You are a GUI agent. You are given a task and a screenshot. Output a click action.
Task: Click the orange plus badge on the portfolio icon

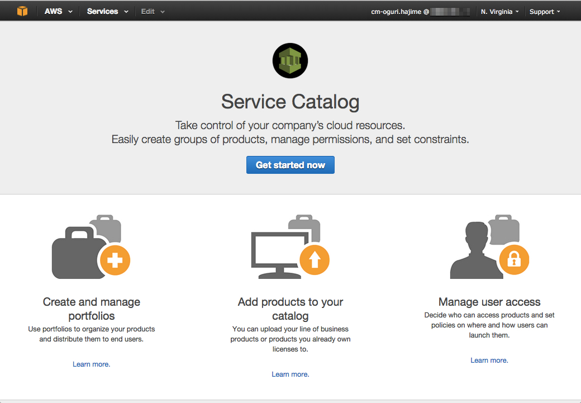pyautogui.click(x=113, y=260)
